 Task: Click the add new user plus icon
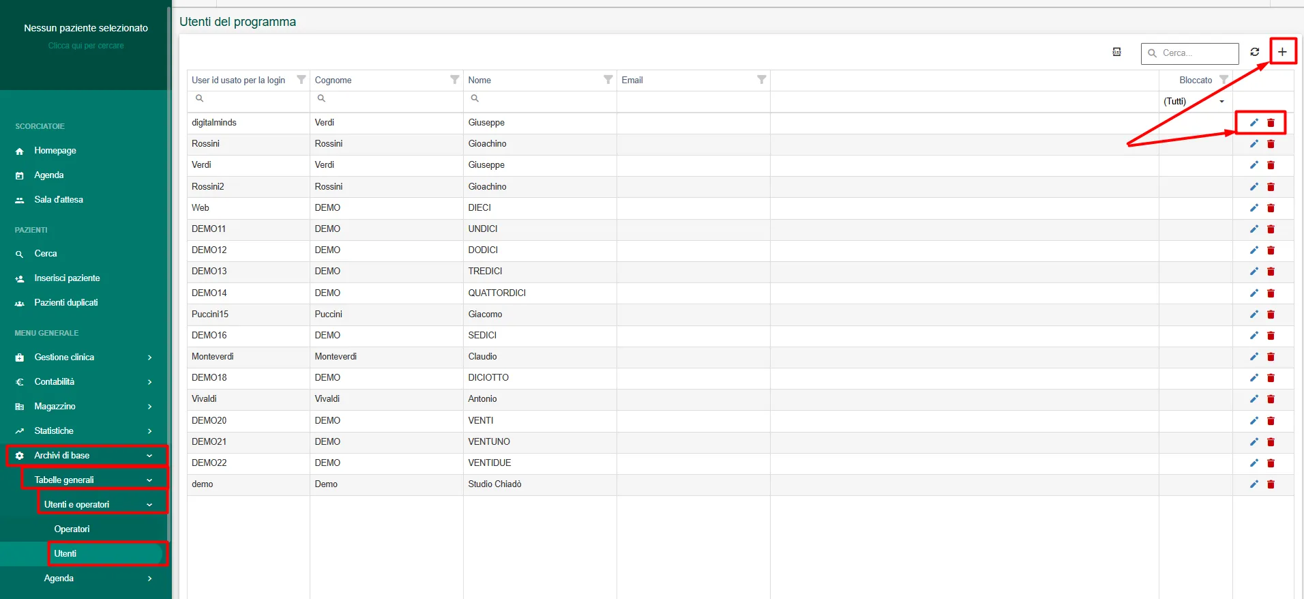[x=1282, y=52]
